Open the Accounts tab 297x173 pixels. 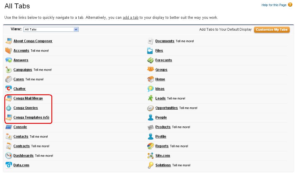21,50
